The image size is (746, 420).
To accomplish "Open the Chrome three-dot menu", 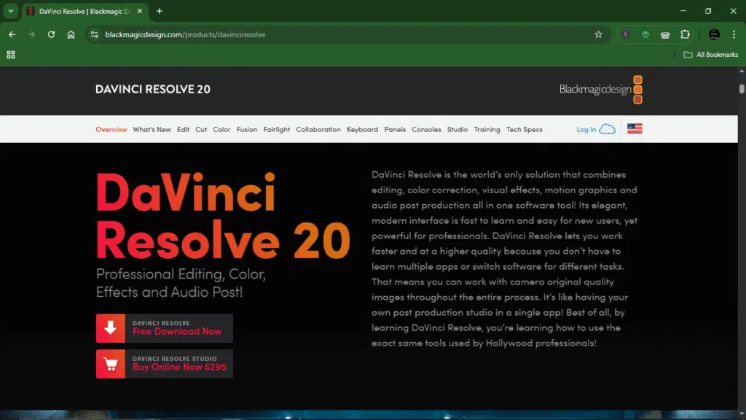I will [x=733, y=34].
